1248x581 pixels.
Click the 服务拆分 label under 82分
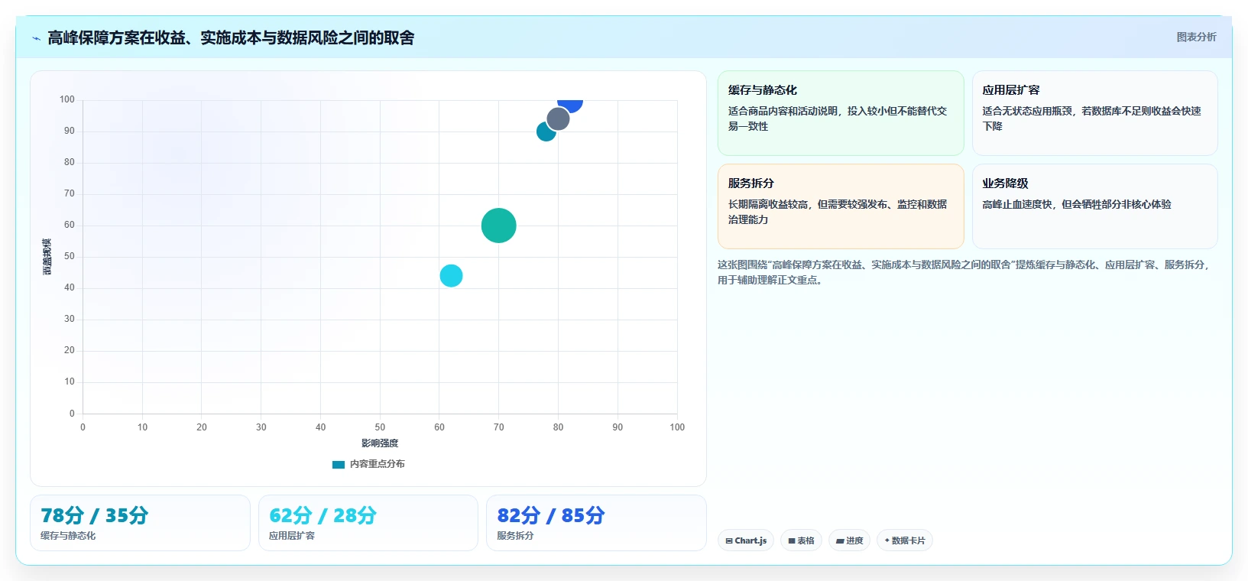coord(515,536)
